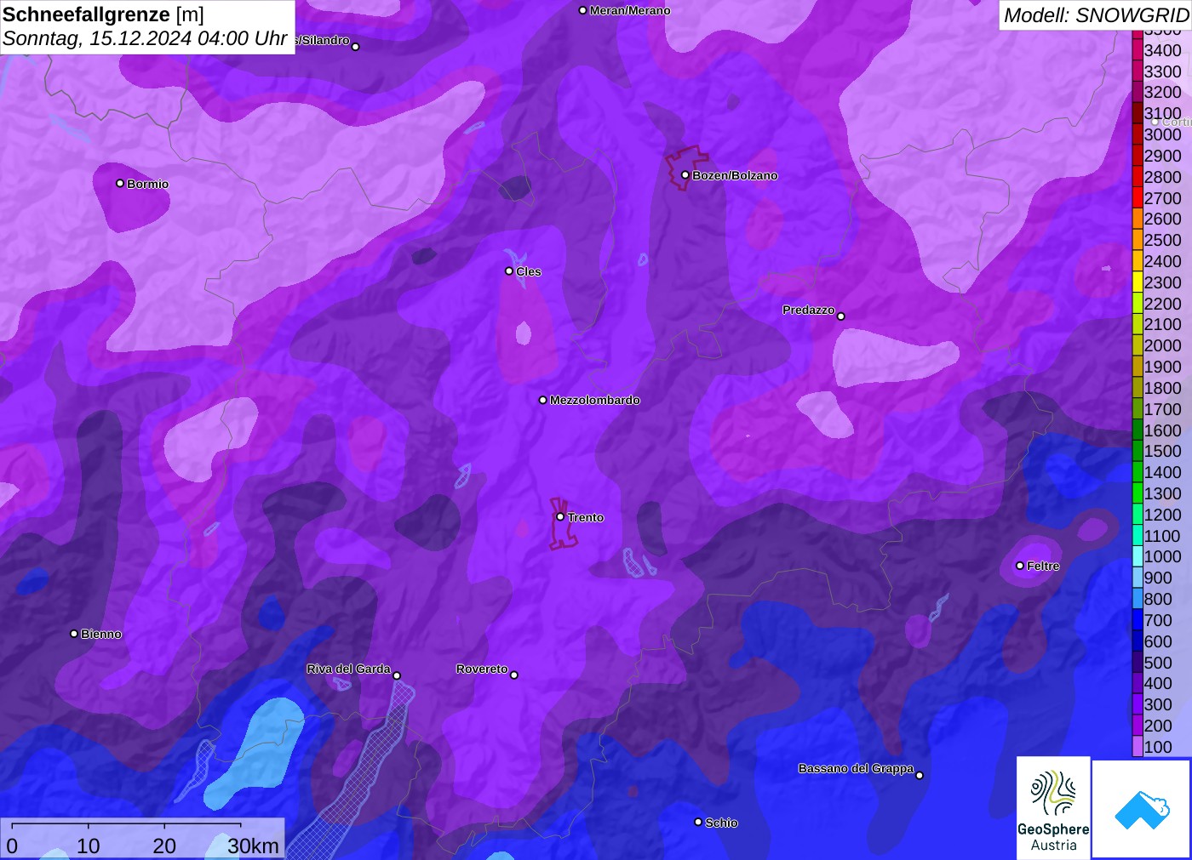
Task: Click the 'Schneefallgrenze [m]' title text
Action: click(103, 14)
